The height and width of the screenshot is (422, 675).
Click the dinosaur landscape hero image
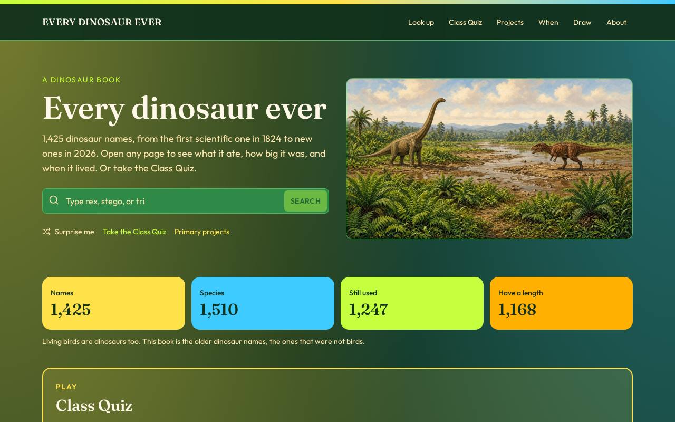pyautogui.click(x=489, y=159)
